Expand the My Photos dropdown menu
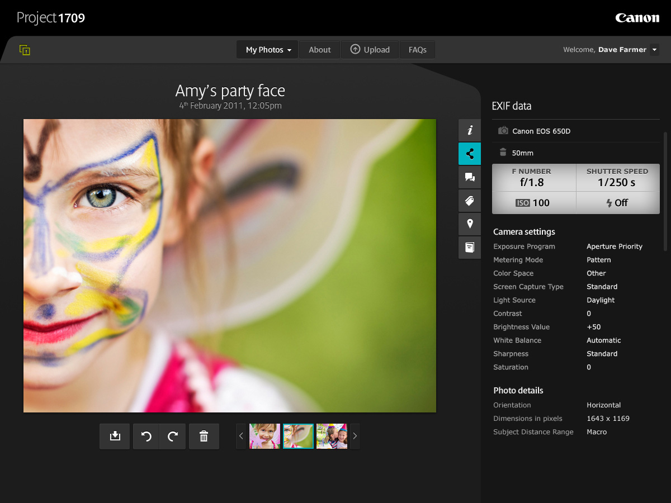The image size is (671, 503). point(268,50)
